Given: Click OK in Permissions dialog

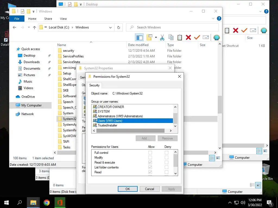Looking at the screenshot, I should point(128,189).
